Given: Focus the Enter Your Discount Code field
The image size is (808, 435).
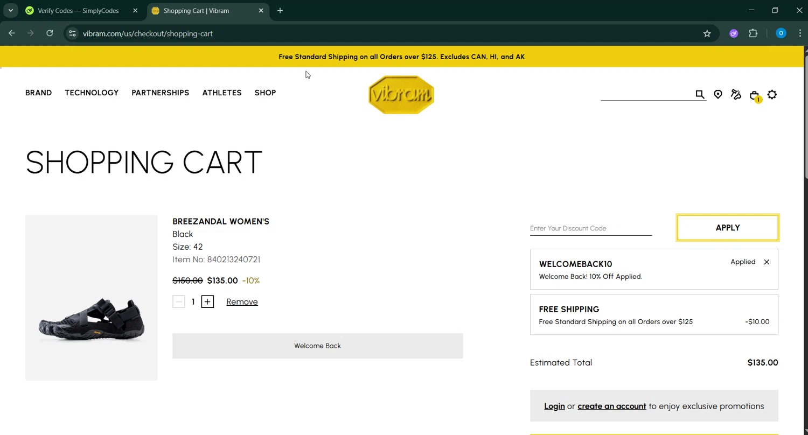Looking at the screenshot, I should 591,228.
